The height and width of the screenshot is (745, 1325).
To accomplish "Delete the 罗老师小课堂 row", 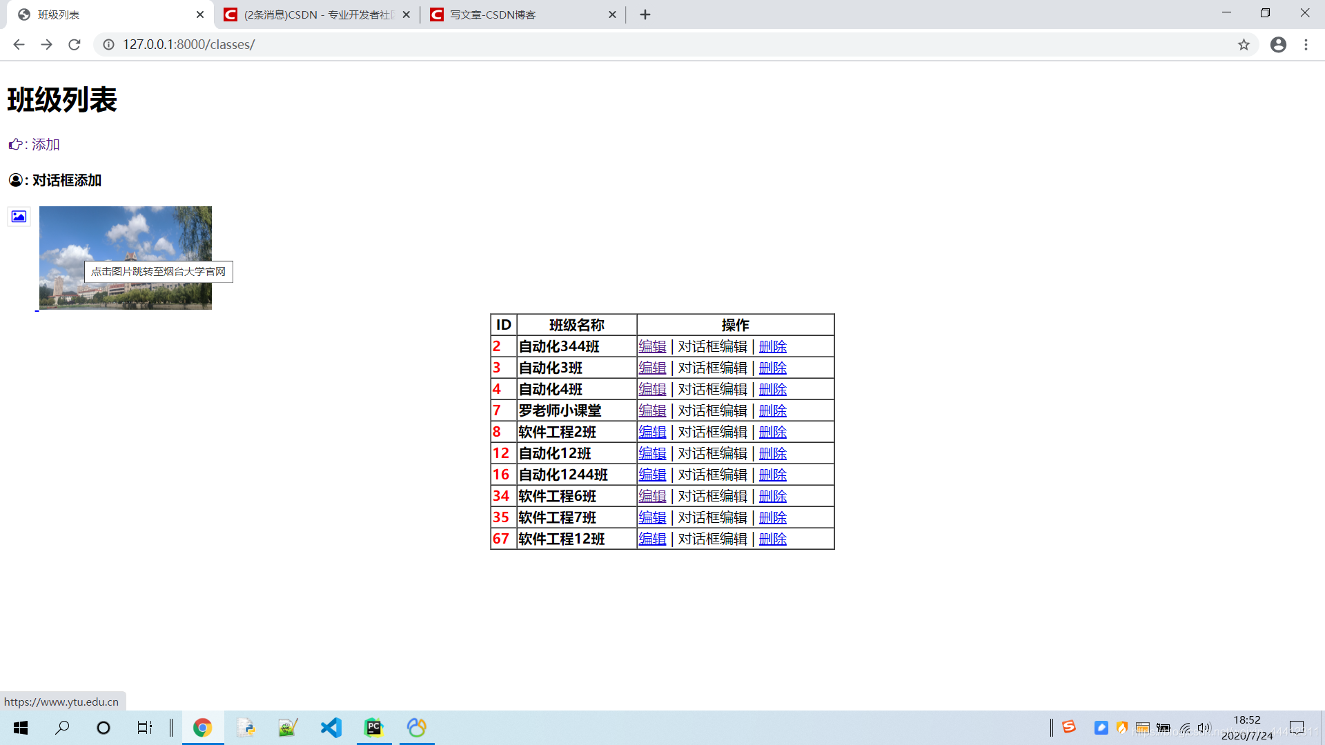I will coord(773,410).
